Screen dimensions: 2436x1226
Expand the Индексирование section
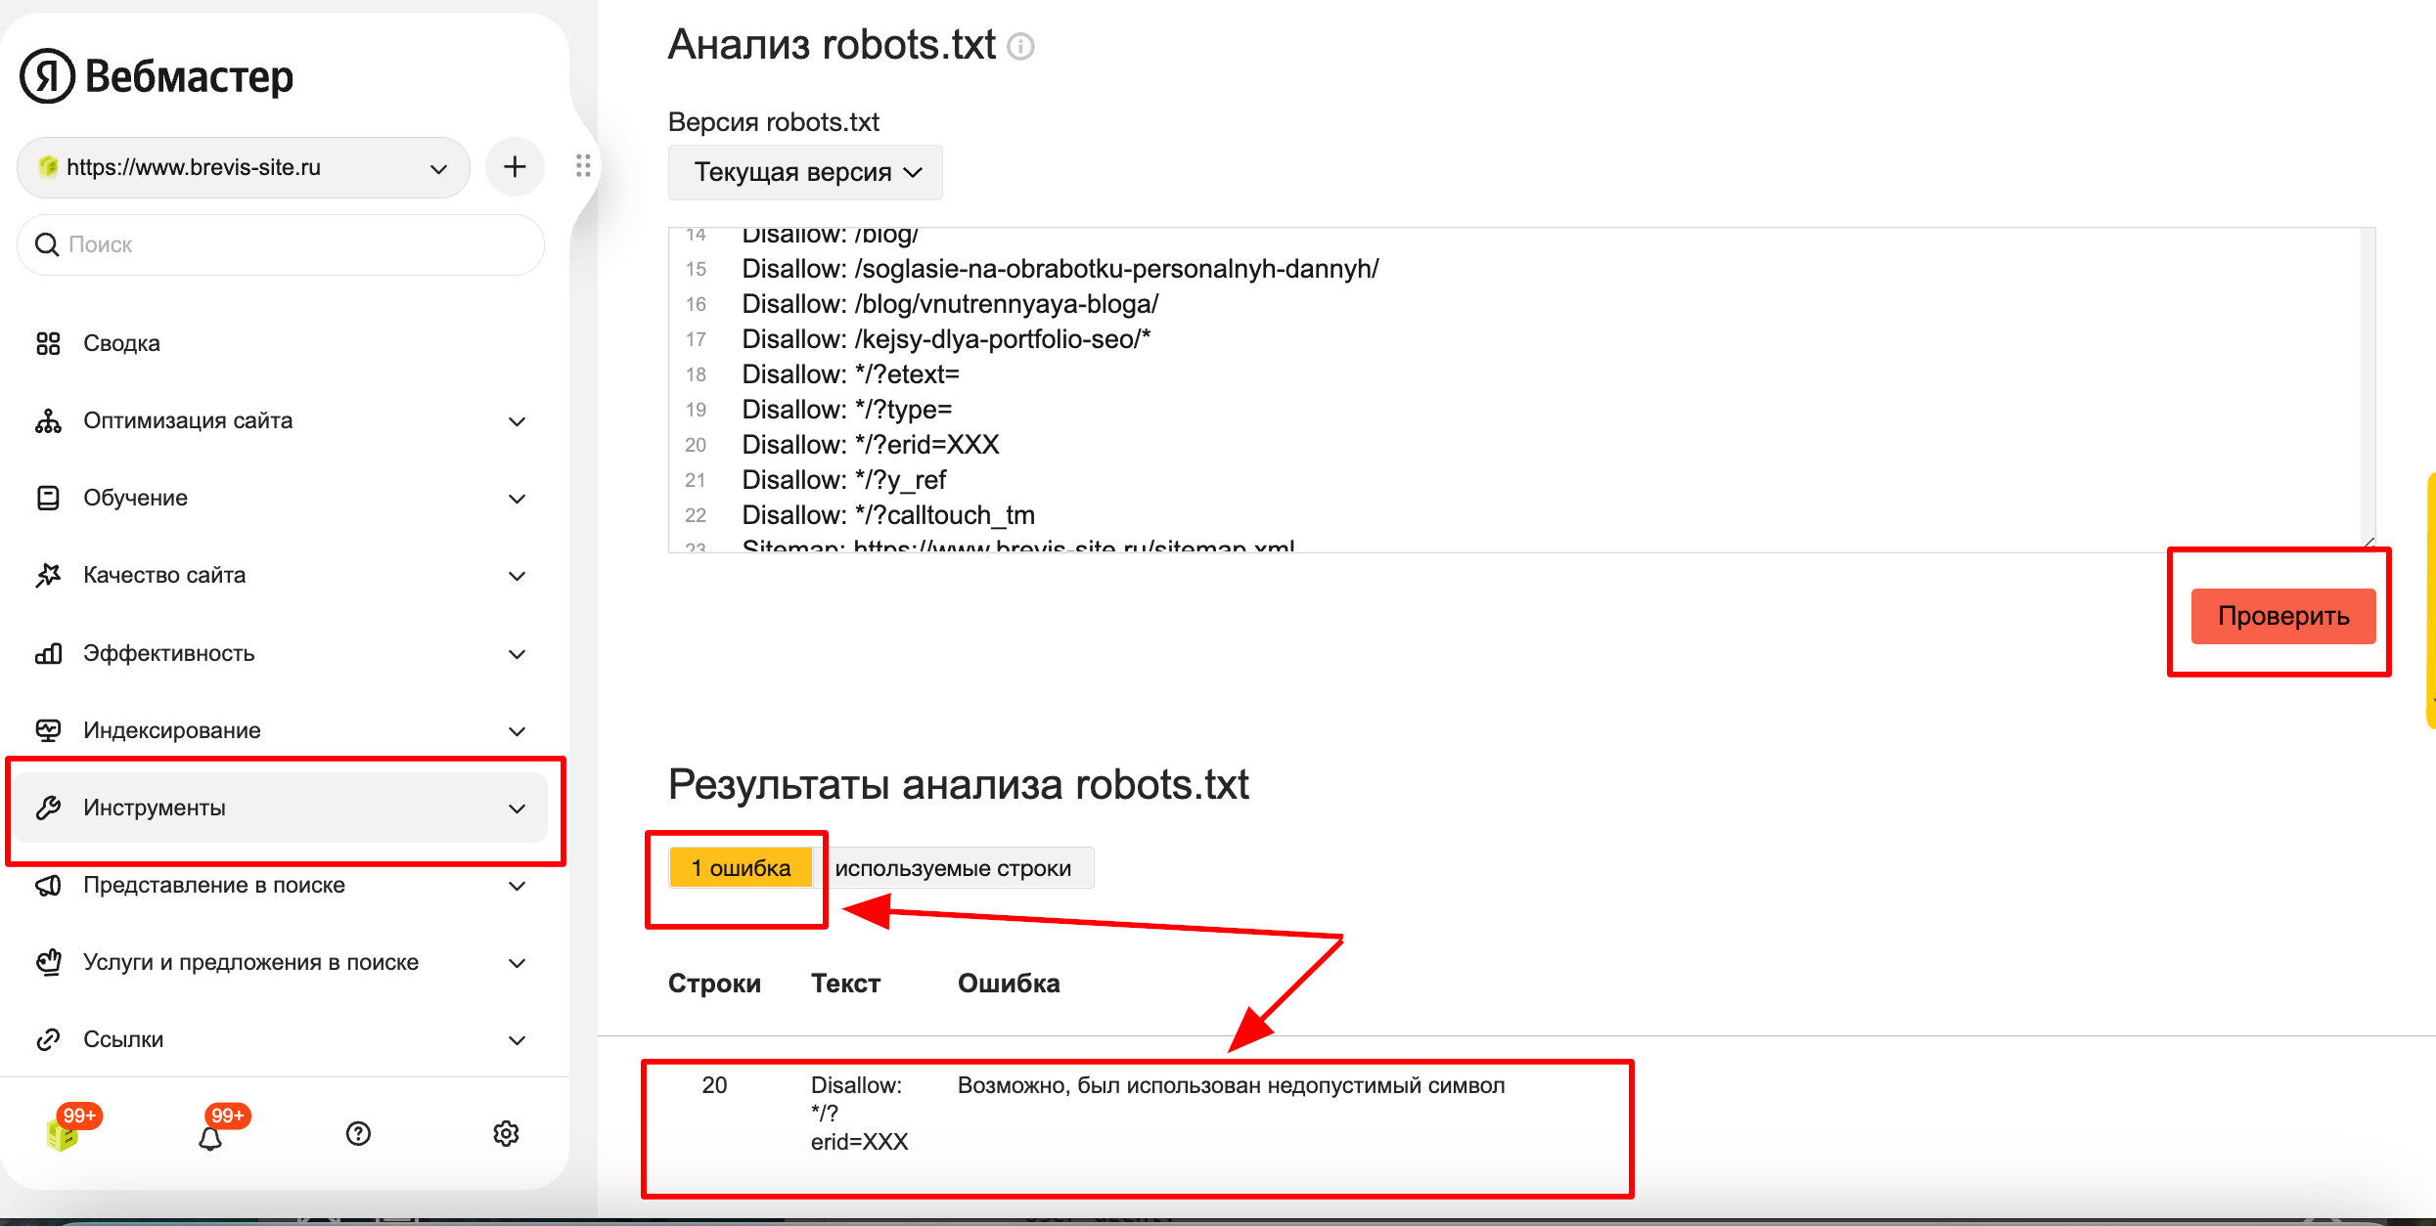pyautogui.click(x=282, y=730)
